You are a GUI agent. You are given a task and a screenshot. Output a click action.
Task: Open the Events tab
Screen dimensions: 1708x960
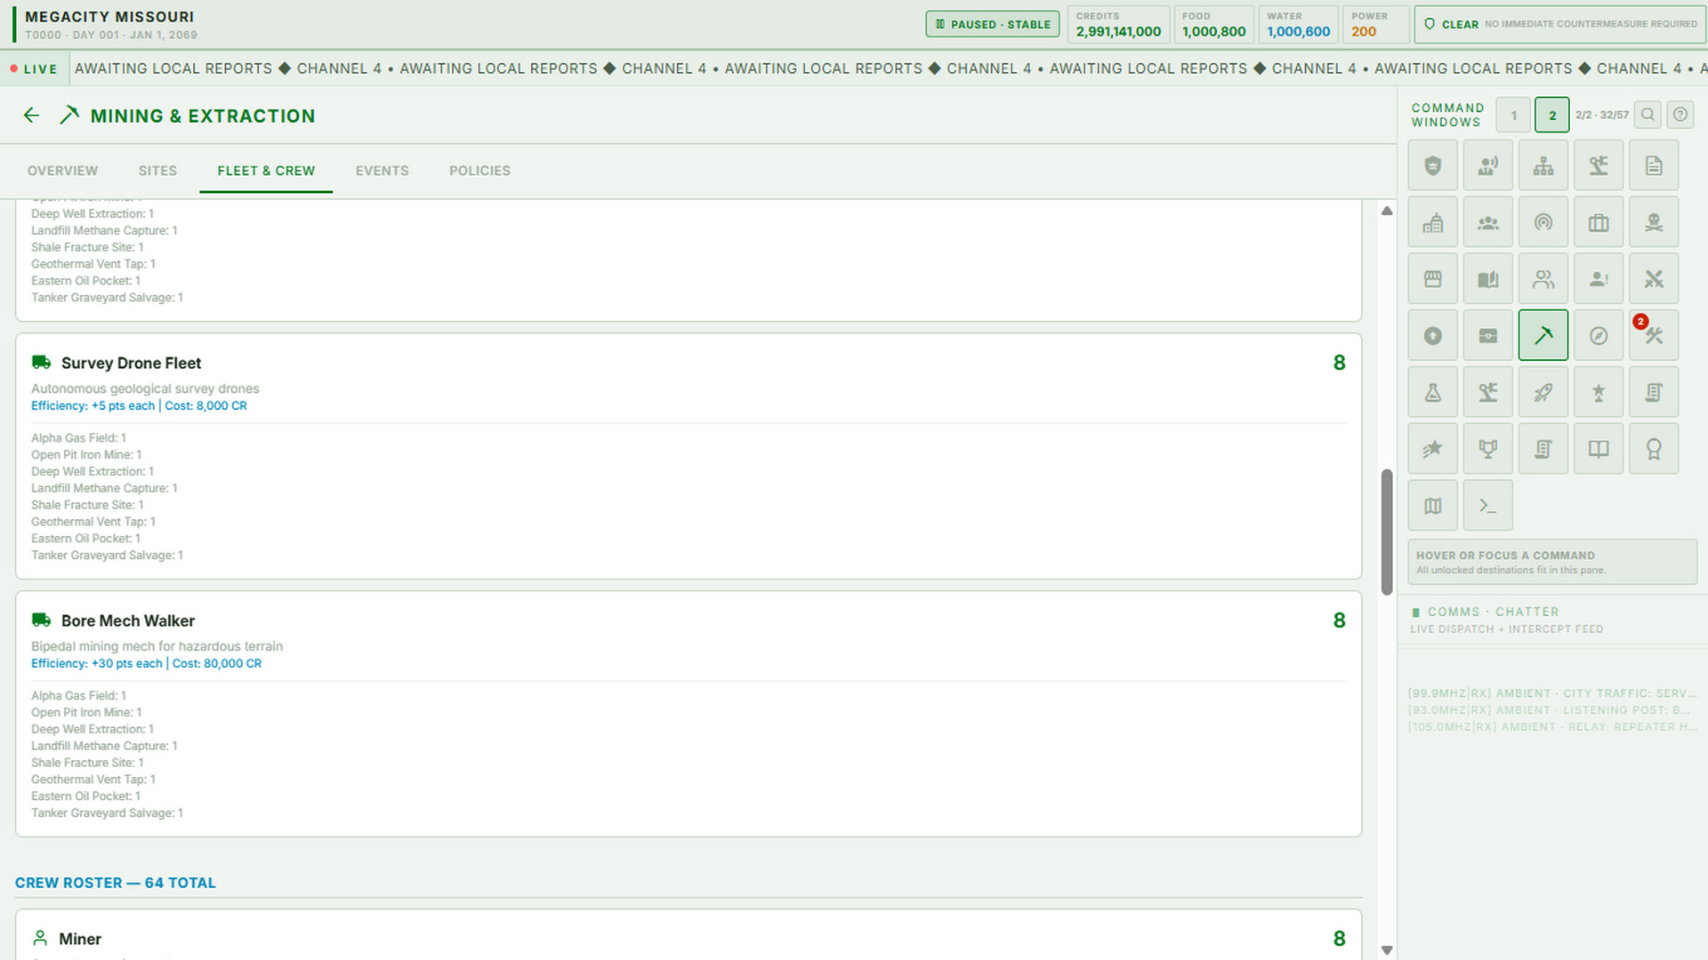coord(383,171)
